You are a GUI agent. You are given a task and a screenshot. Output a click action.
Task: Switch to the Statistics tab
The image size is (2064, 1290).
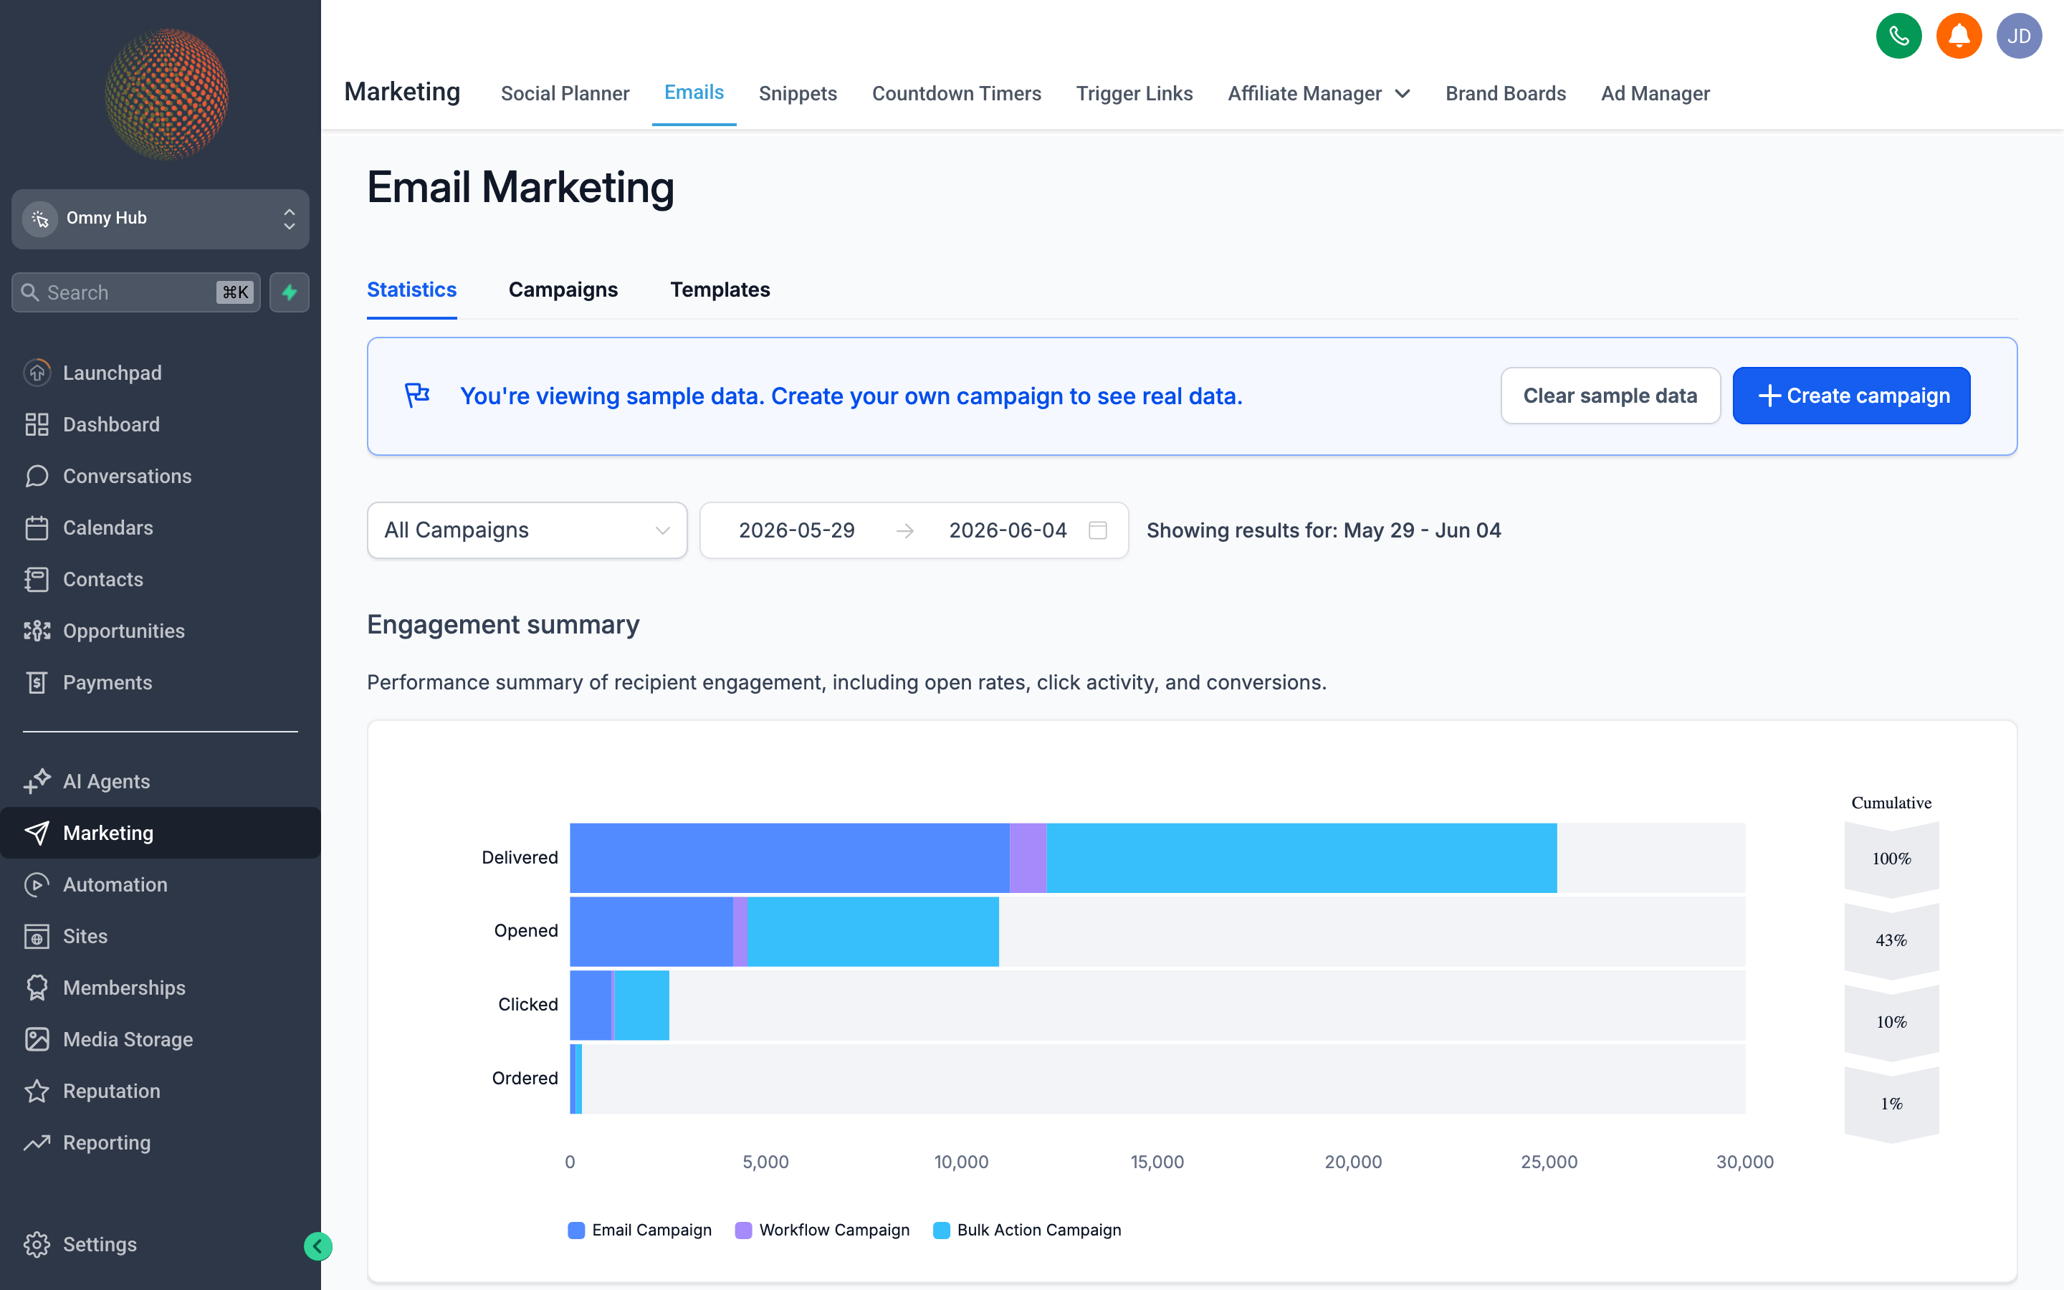coord(412,290)
